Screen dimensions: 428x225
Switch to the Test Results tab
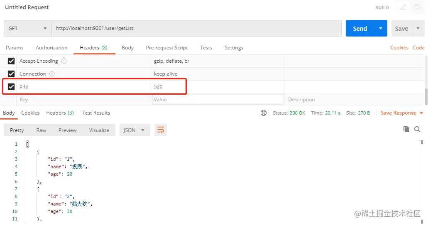pyautogui.click(x=96, y=113)
